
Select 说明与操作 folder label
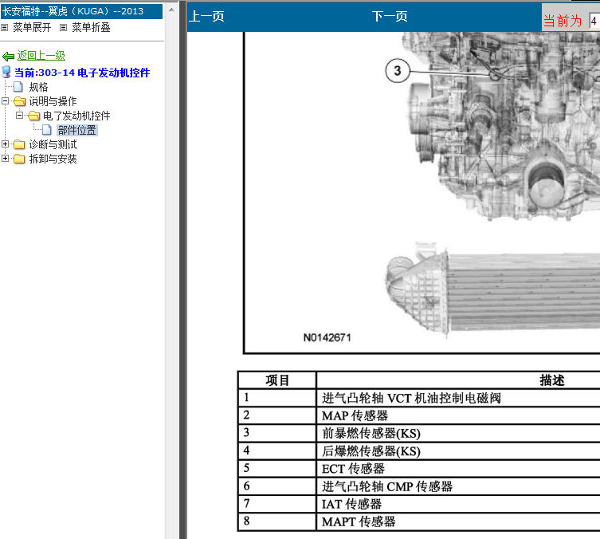[53, 101]
